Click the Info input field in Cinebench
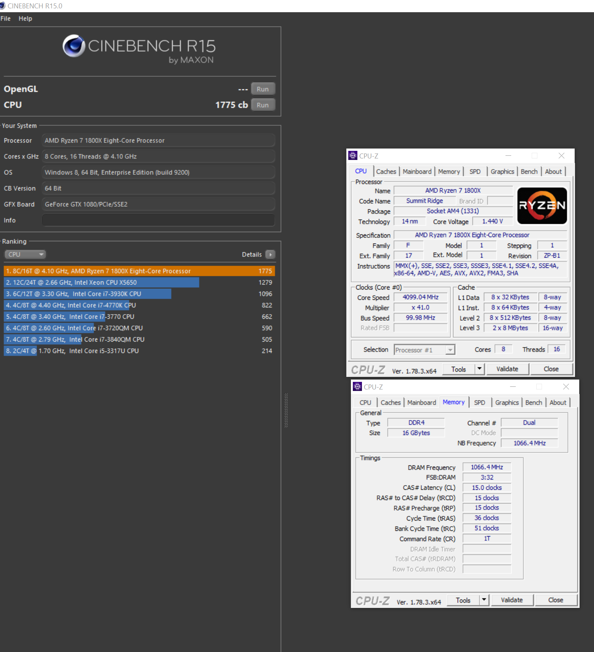This screenshot has width=594, height=652. [158, 220]
